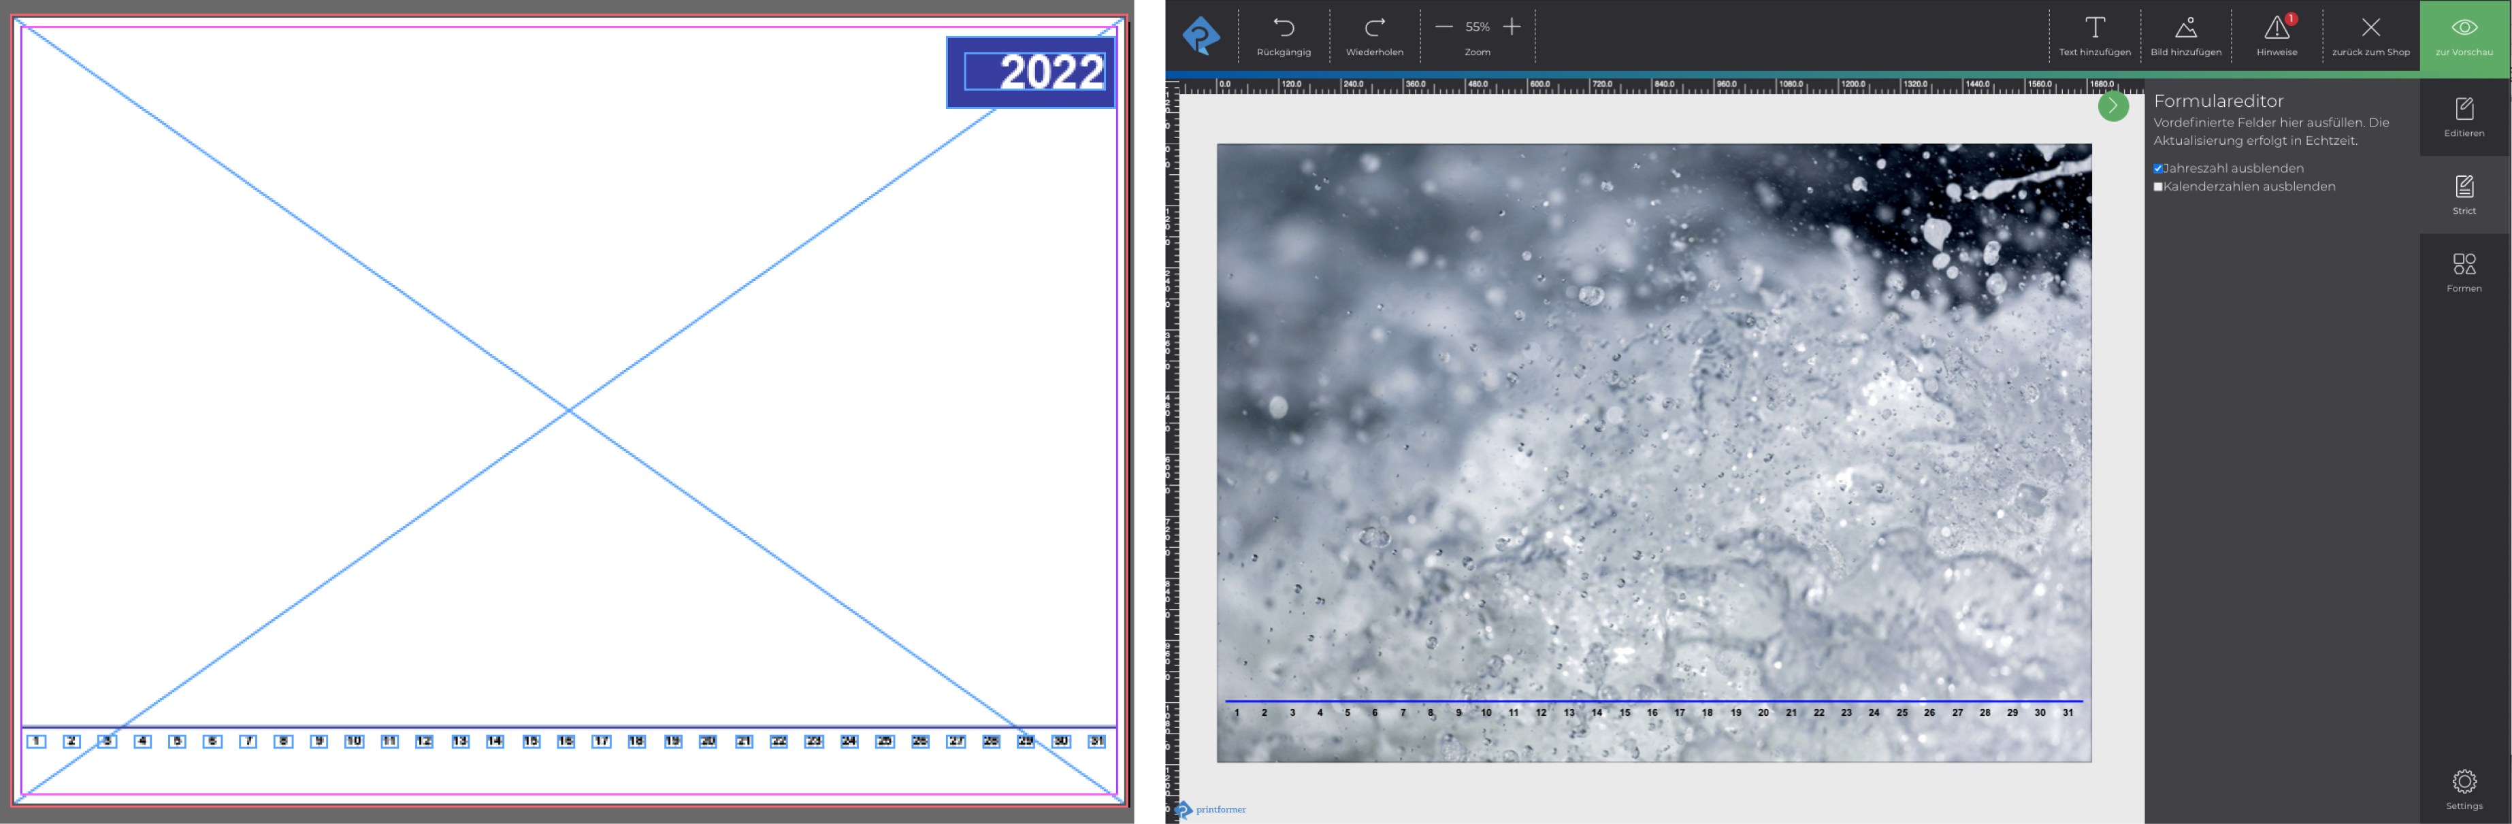Enable Kalenderzahlen ausblenden checkbox
The image size is (2512, 824).
coord(2158,186)
